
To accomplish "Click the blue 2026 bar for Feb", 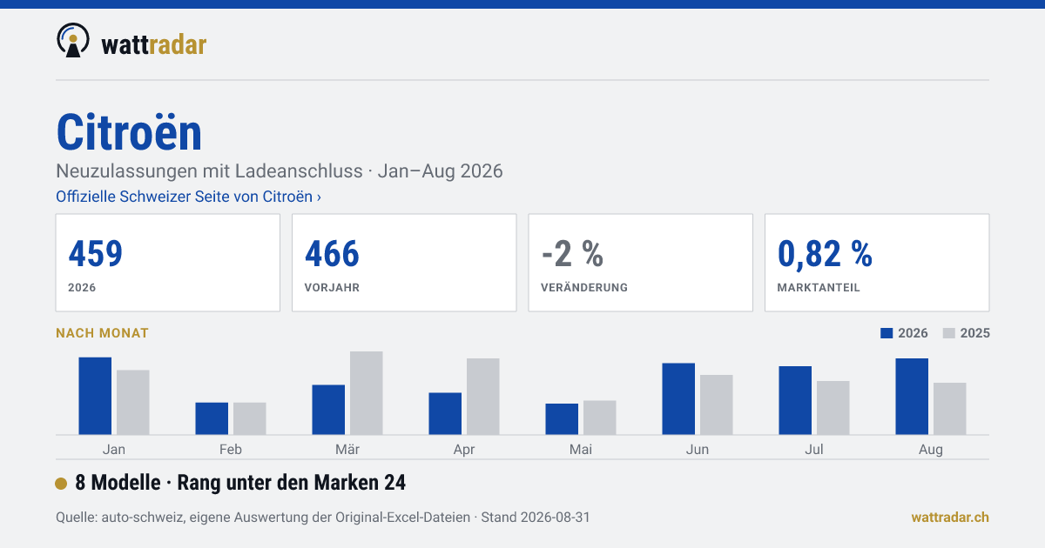I will [212, 418].
